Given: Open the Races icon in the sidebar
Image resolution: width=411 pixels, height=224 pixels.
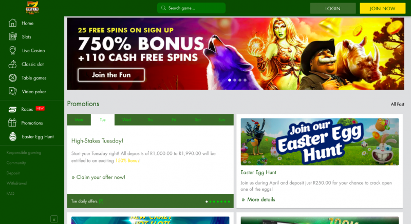Looking at the screenshot, I should click(x=12, y=110).
